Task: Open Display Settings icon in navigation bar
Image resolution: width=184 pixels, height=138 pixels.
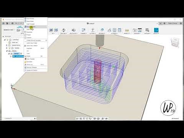Action: pos(95,118)
